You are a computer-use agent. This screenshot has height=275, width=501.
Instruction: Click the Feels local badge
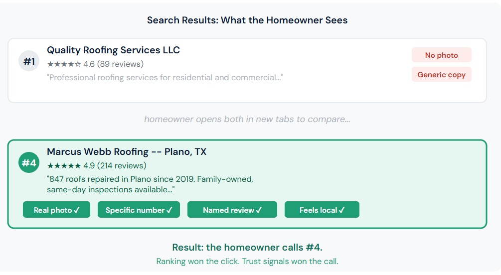click(322, 210)
